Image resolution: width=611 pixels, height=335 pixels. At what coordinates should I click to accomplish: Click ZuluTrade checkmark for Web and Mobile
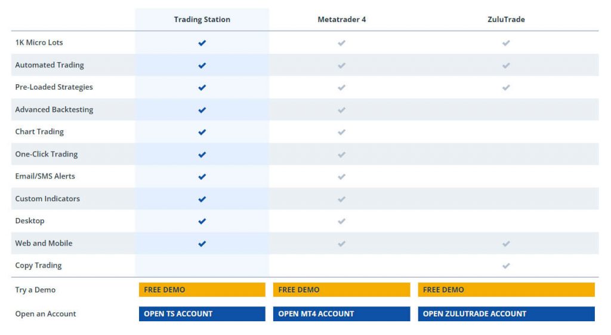(506, 244)
